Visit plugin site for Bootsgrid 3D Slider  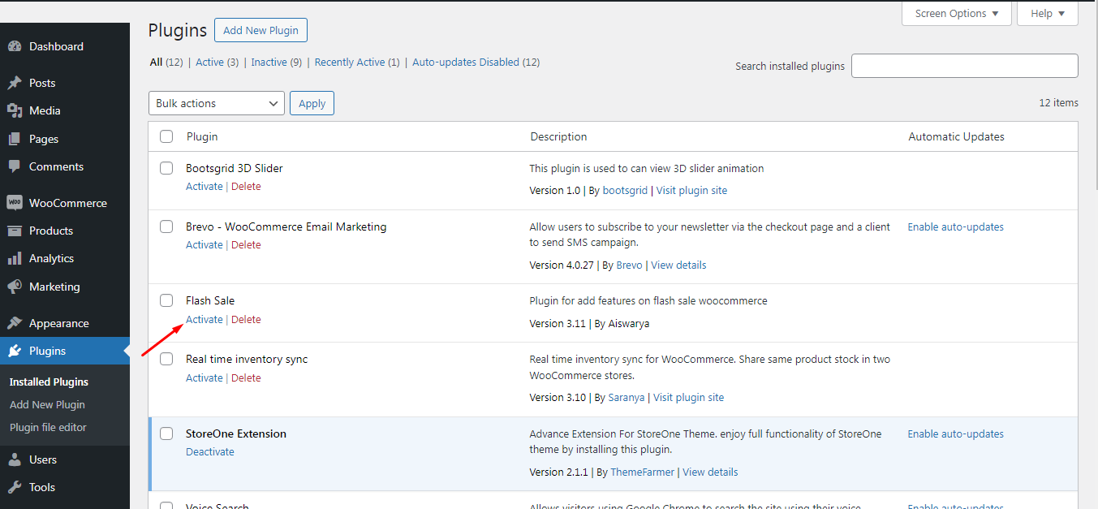[x=691, y=191]
